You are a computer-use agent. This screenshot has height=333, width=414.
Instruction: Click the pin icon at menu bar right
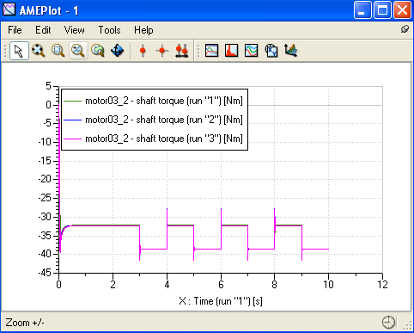(x=405, y=29)
